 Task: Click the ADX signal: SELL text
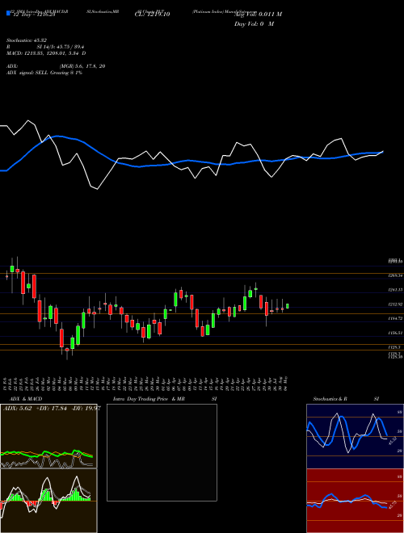(x=44, y=73)
